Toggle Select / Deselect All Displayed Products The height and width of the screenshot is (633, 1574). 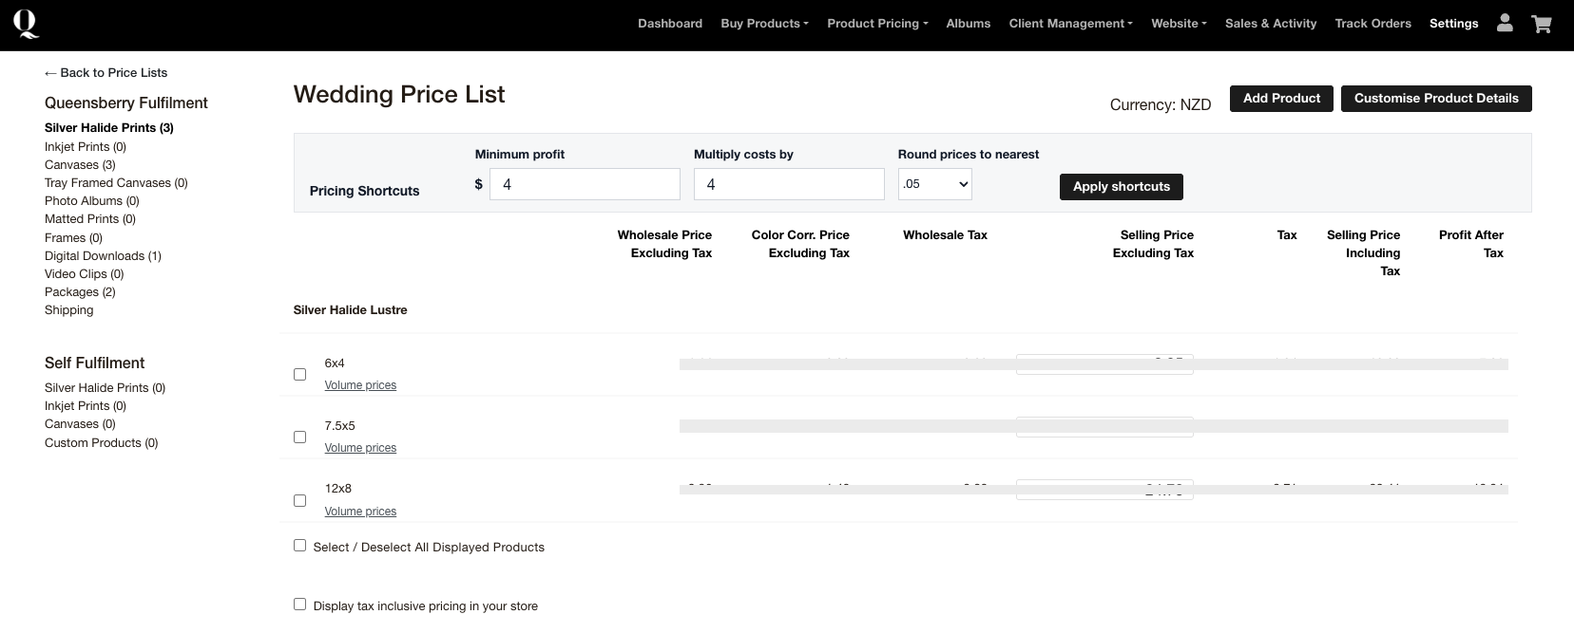click(299, 546)
